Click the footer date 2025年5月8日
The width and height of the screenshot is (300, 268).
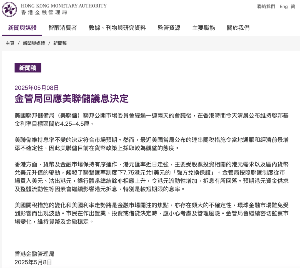pos(33,262)
